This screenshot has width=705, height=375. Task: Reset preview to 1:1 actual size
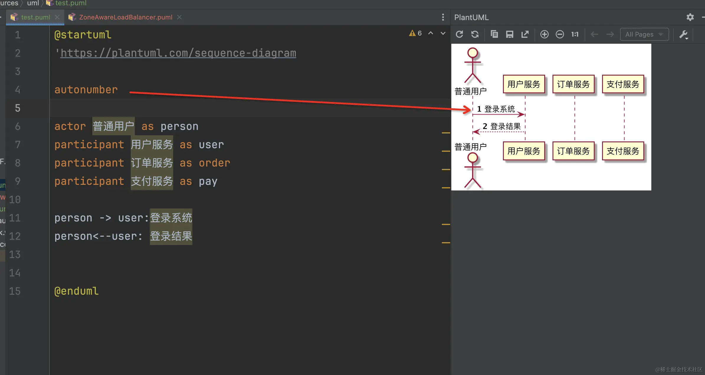tap(575, 34)
